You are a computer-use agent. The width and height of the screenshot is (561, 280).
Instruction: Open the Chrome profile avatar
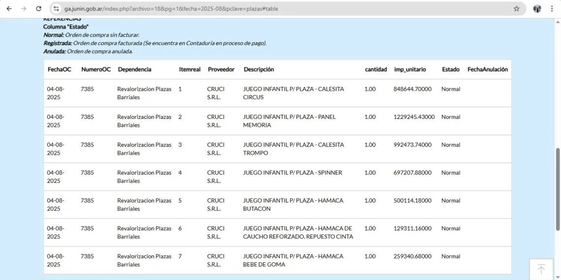[537, 8]
